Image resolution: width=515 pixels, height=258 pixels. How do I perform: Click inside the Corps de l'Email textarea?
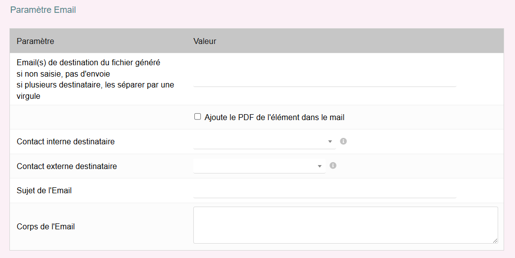point(345,225)
